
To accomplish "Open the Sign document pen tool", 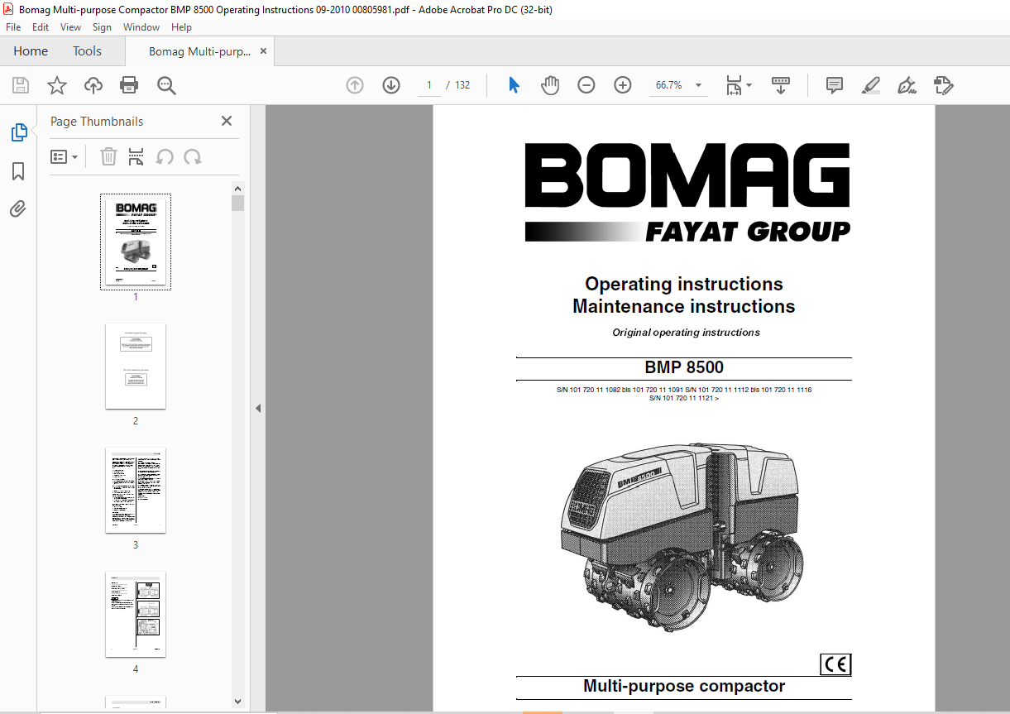I will [x=907, y=85].
